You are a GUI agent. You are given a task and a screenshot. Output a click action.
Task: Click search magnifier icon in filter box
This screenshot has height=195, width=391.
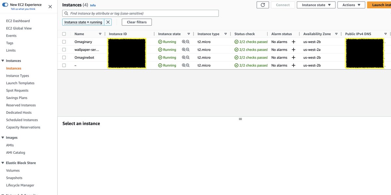click(x=66, y=13)
